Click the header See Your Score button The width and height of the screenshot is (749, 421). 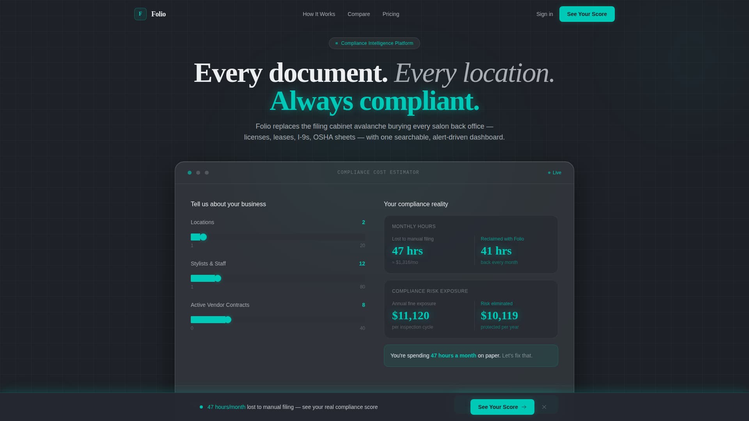587,14
